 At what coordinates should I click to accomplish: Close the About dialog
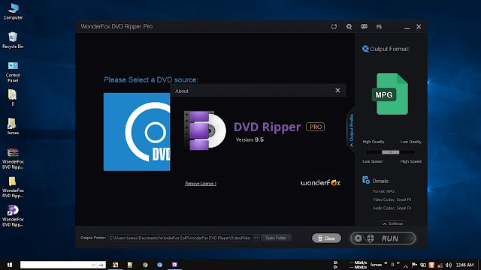point(337,90)
